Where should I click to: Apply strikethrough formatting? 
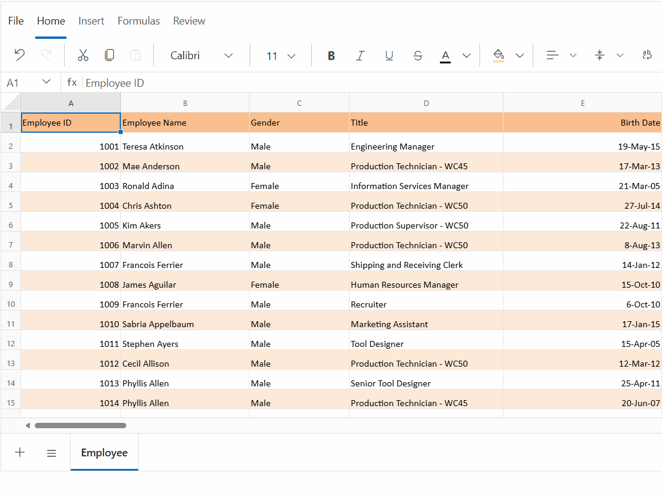(418, 56)
